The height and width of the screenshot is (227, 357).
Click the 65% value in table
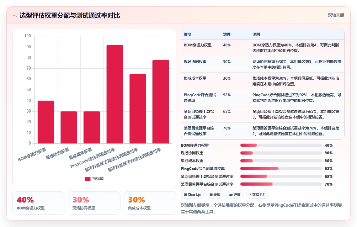point(227,111)
